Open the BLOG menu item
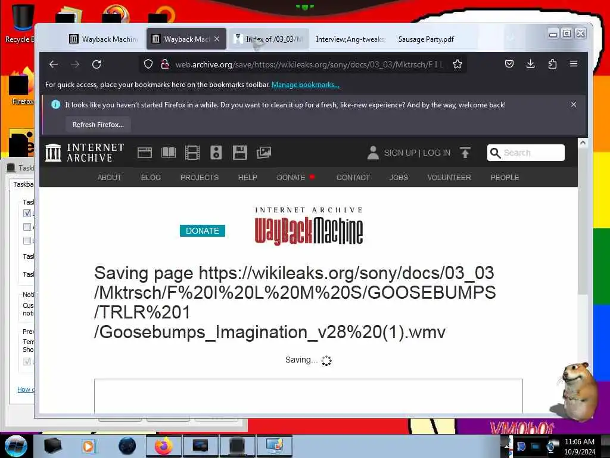This screenshot has height=458, width=610. click(151, 177)
